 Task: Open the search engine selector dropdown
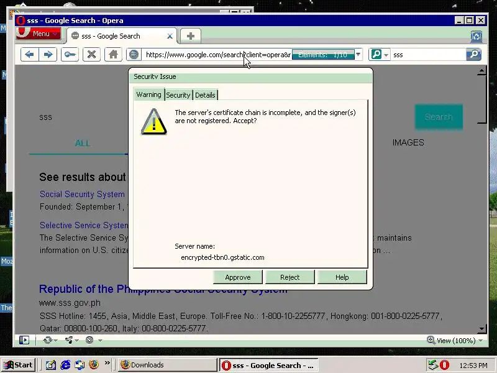(x=380, y=55)
